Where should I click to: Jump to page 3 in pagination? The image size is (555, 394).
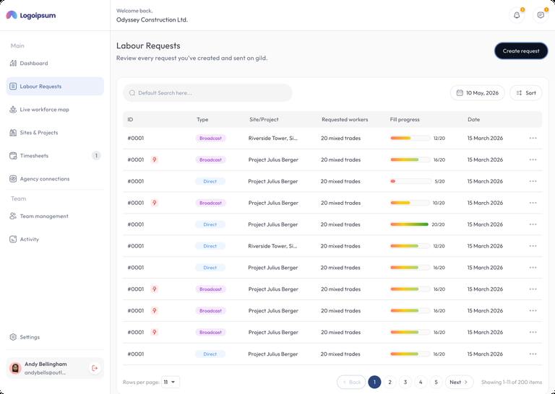pos(405,382)
